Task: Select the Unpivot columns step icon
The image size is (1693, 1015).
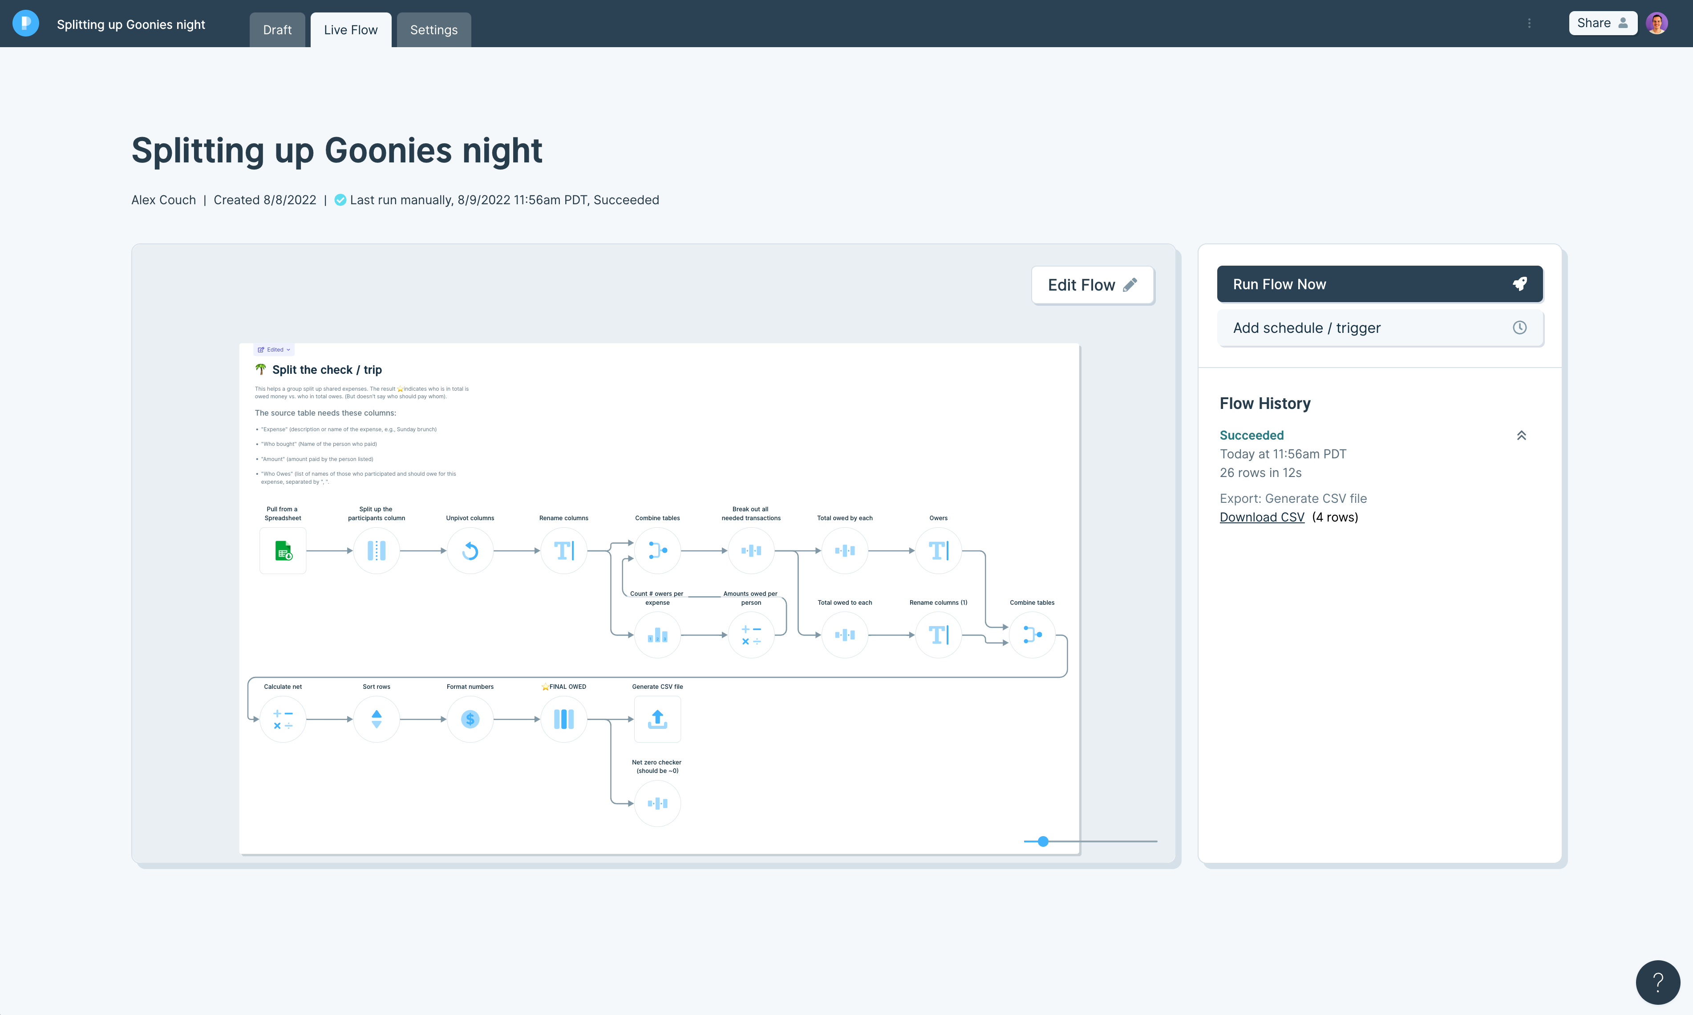Action: coord(470,550)
